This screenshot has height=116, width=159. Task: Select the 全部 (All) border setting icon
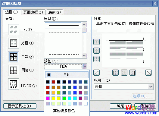tap(14, 57)
